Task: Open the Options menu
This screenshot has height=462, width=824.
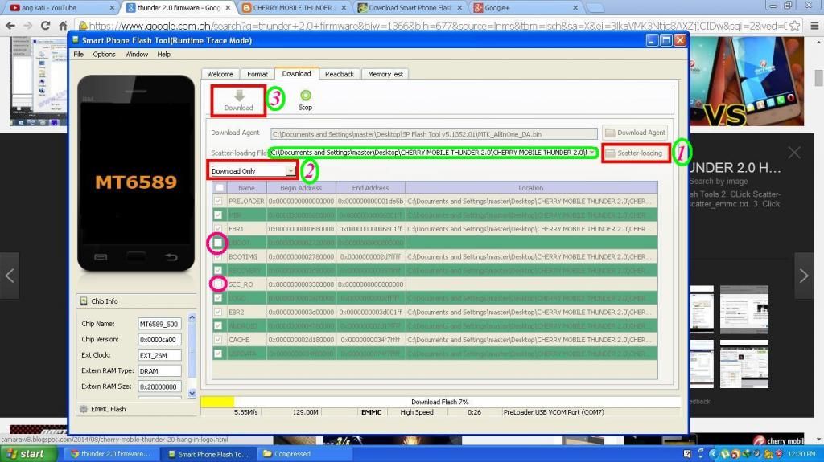Action: point(104,54)
